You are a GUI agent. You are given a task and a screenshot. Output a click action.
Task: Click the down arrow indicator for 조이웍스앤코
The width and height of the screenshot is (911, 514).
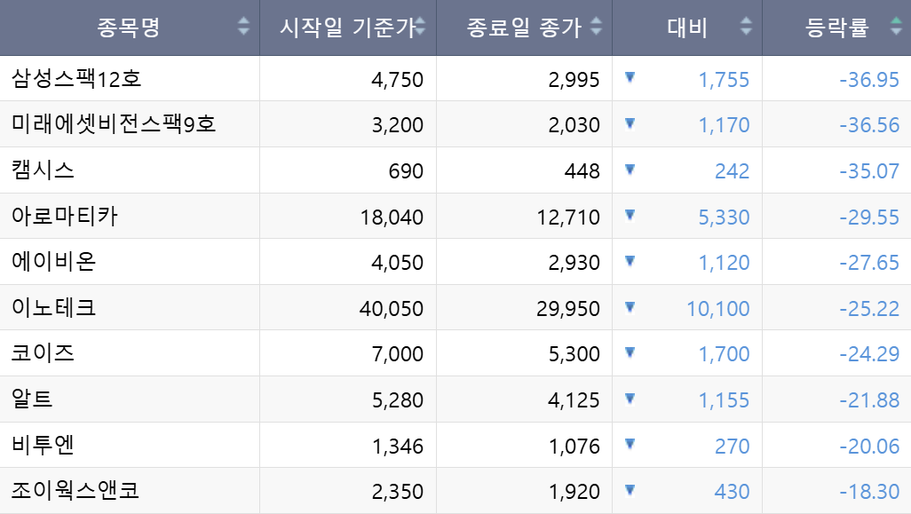[x=630, y=490]
